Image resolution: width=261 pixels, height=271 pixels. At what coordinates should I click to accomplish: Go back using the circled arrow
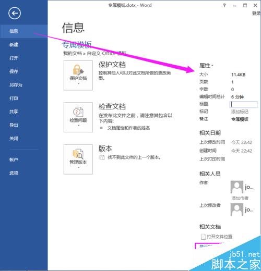15,13
